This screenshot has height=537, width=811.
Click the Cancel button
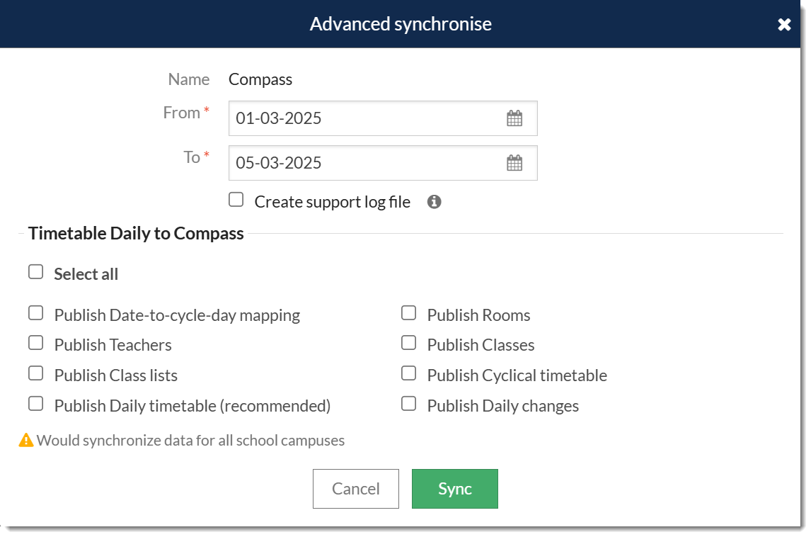pos(356,489)
